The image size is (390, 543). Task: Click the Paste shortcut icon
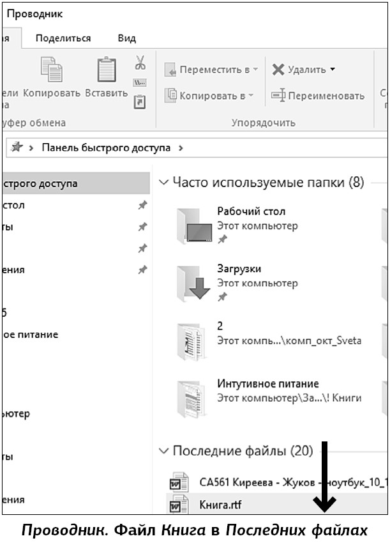140,102
